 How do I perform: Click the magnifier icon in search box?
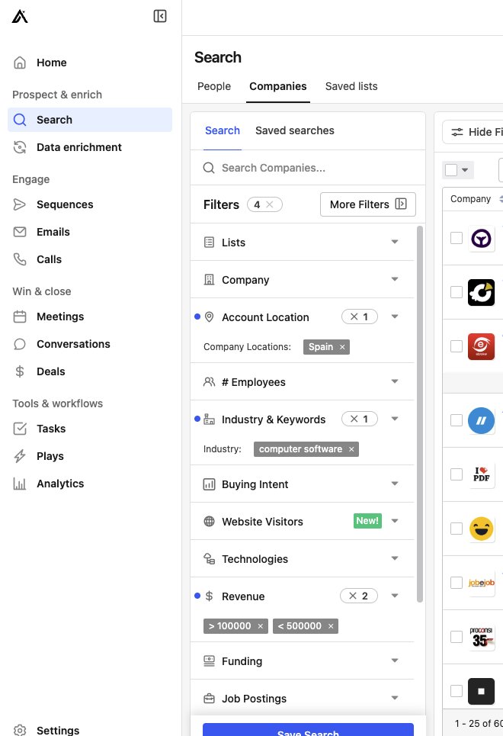click(209, 168)
